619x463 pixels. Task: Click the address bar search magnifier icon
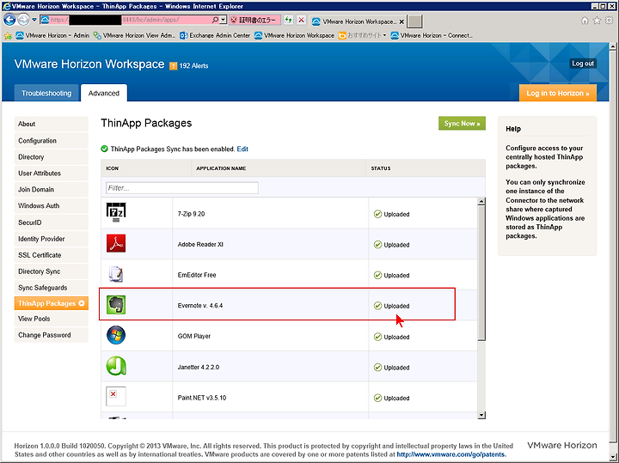(x=215, y=20)
